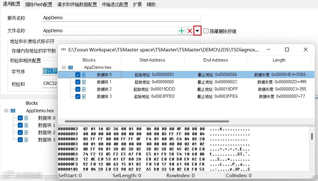Viewport: 318px width, 181px height.
Task: Click the RowIndex: 0 status entry
Action: [x=180, y=176]
